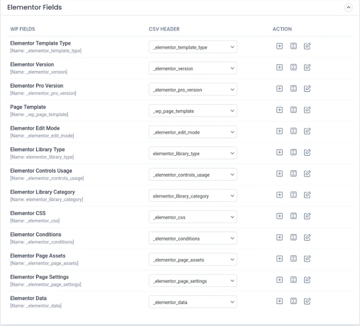Click sigma icon for Elementor Page Assets row
The image size is (360, 326).
pyautogui.click(x=293, y=259)
